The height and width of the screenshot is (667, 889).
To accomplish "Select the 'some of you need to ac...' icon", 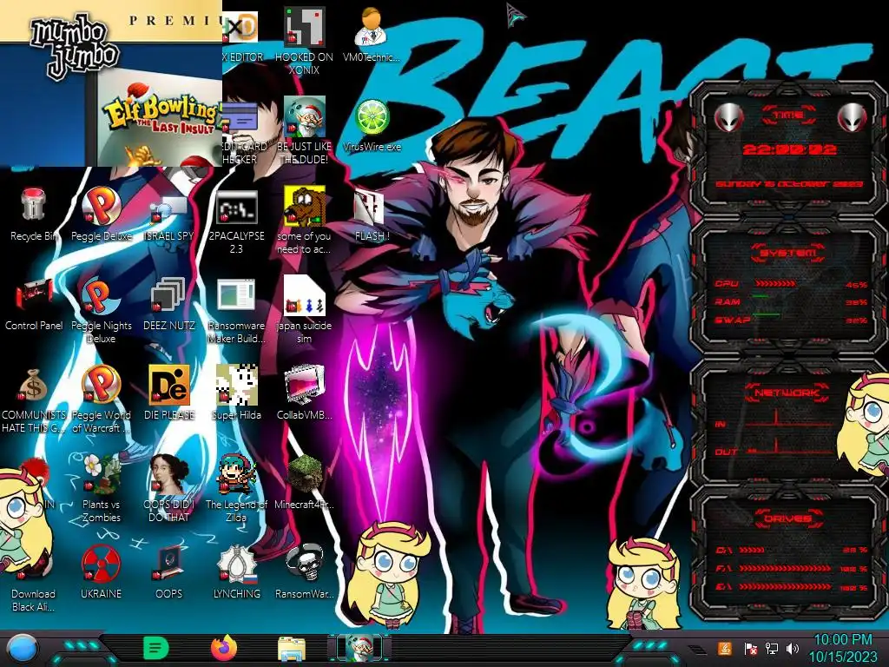I will tap(304, 207).
